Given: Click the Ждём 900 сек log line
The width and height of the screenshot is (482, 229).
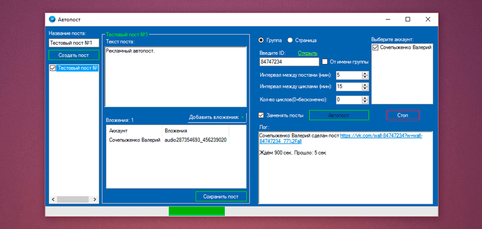Looking at the screenshot, I should (x=292, y=153).
